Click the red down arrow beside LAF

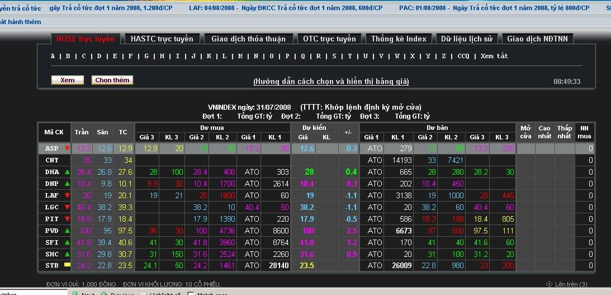(67, 195)
